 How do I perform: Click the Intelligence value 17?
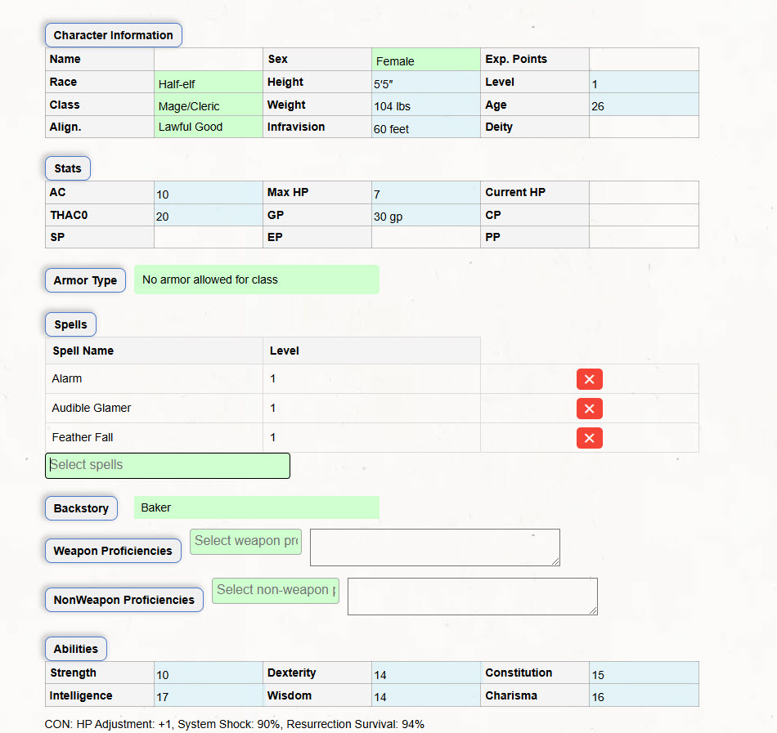[x=208, y=695]
